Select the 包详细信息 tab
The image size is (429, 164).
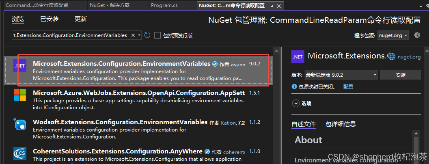[x=341, y=124]
